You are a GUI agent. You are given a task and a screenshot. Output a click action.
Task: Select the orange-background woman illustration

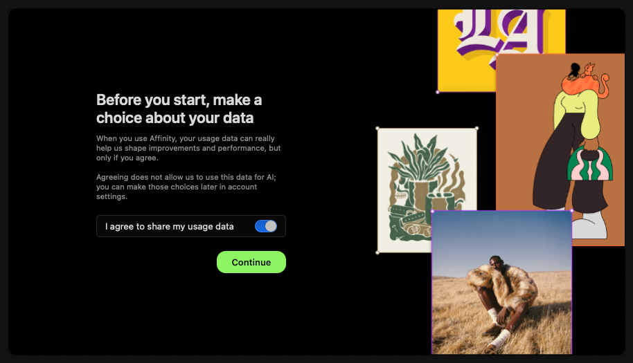tap(533, 138)
